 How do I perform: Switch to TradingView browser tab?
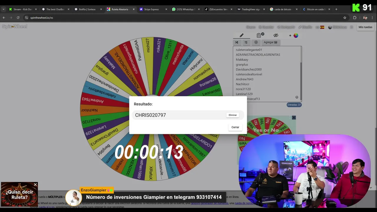coord(250,9)
